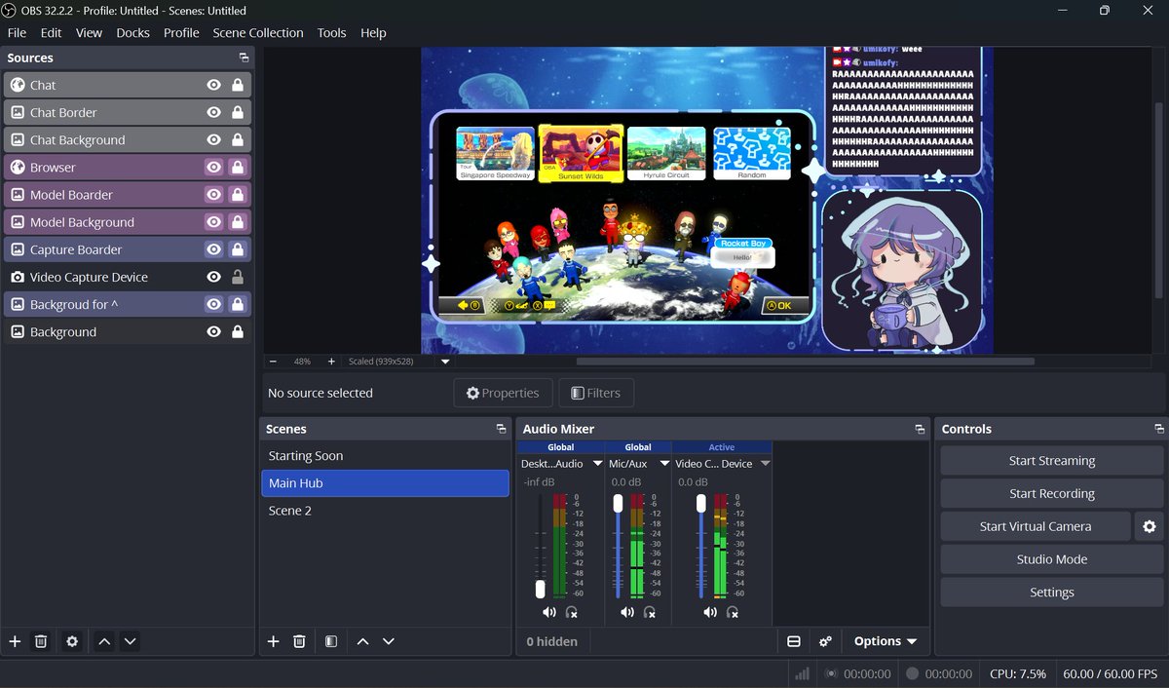1169x688 pixels.
Task: Hide the Background source eye icon
Action: coord(213,331)
